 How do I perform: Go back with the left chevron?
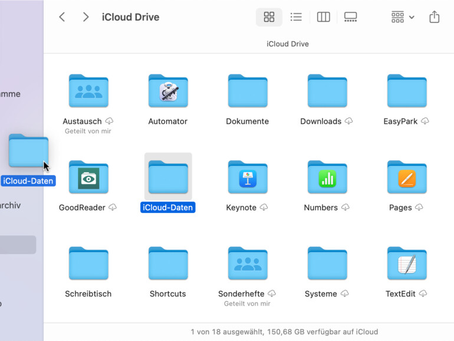click(x=62, y=17)
